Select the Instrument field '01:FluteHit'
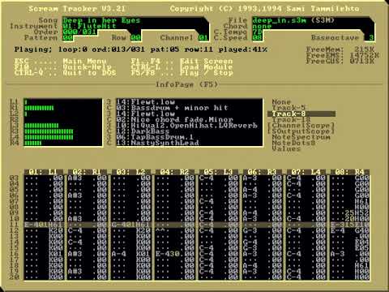This screenshot has width=389, height=292. (90, 26)
